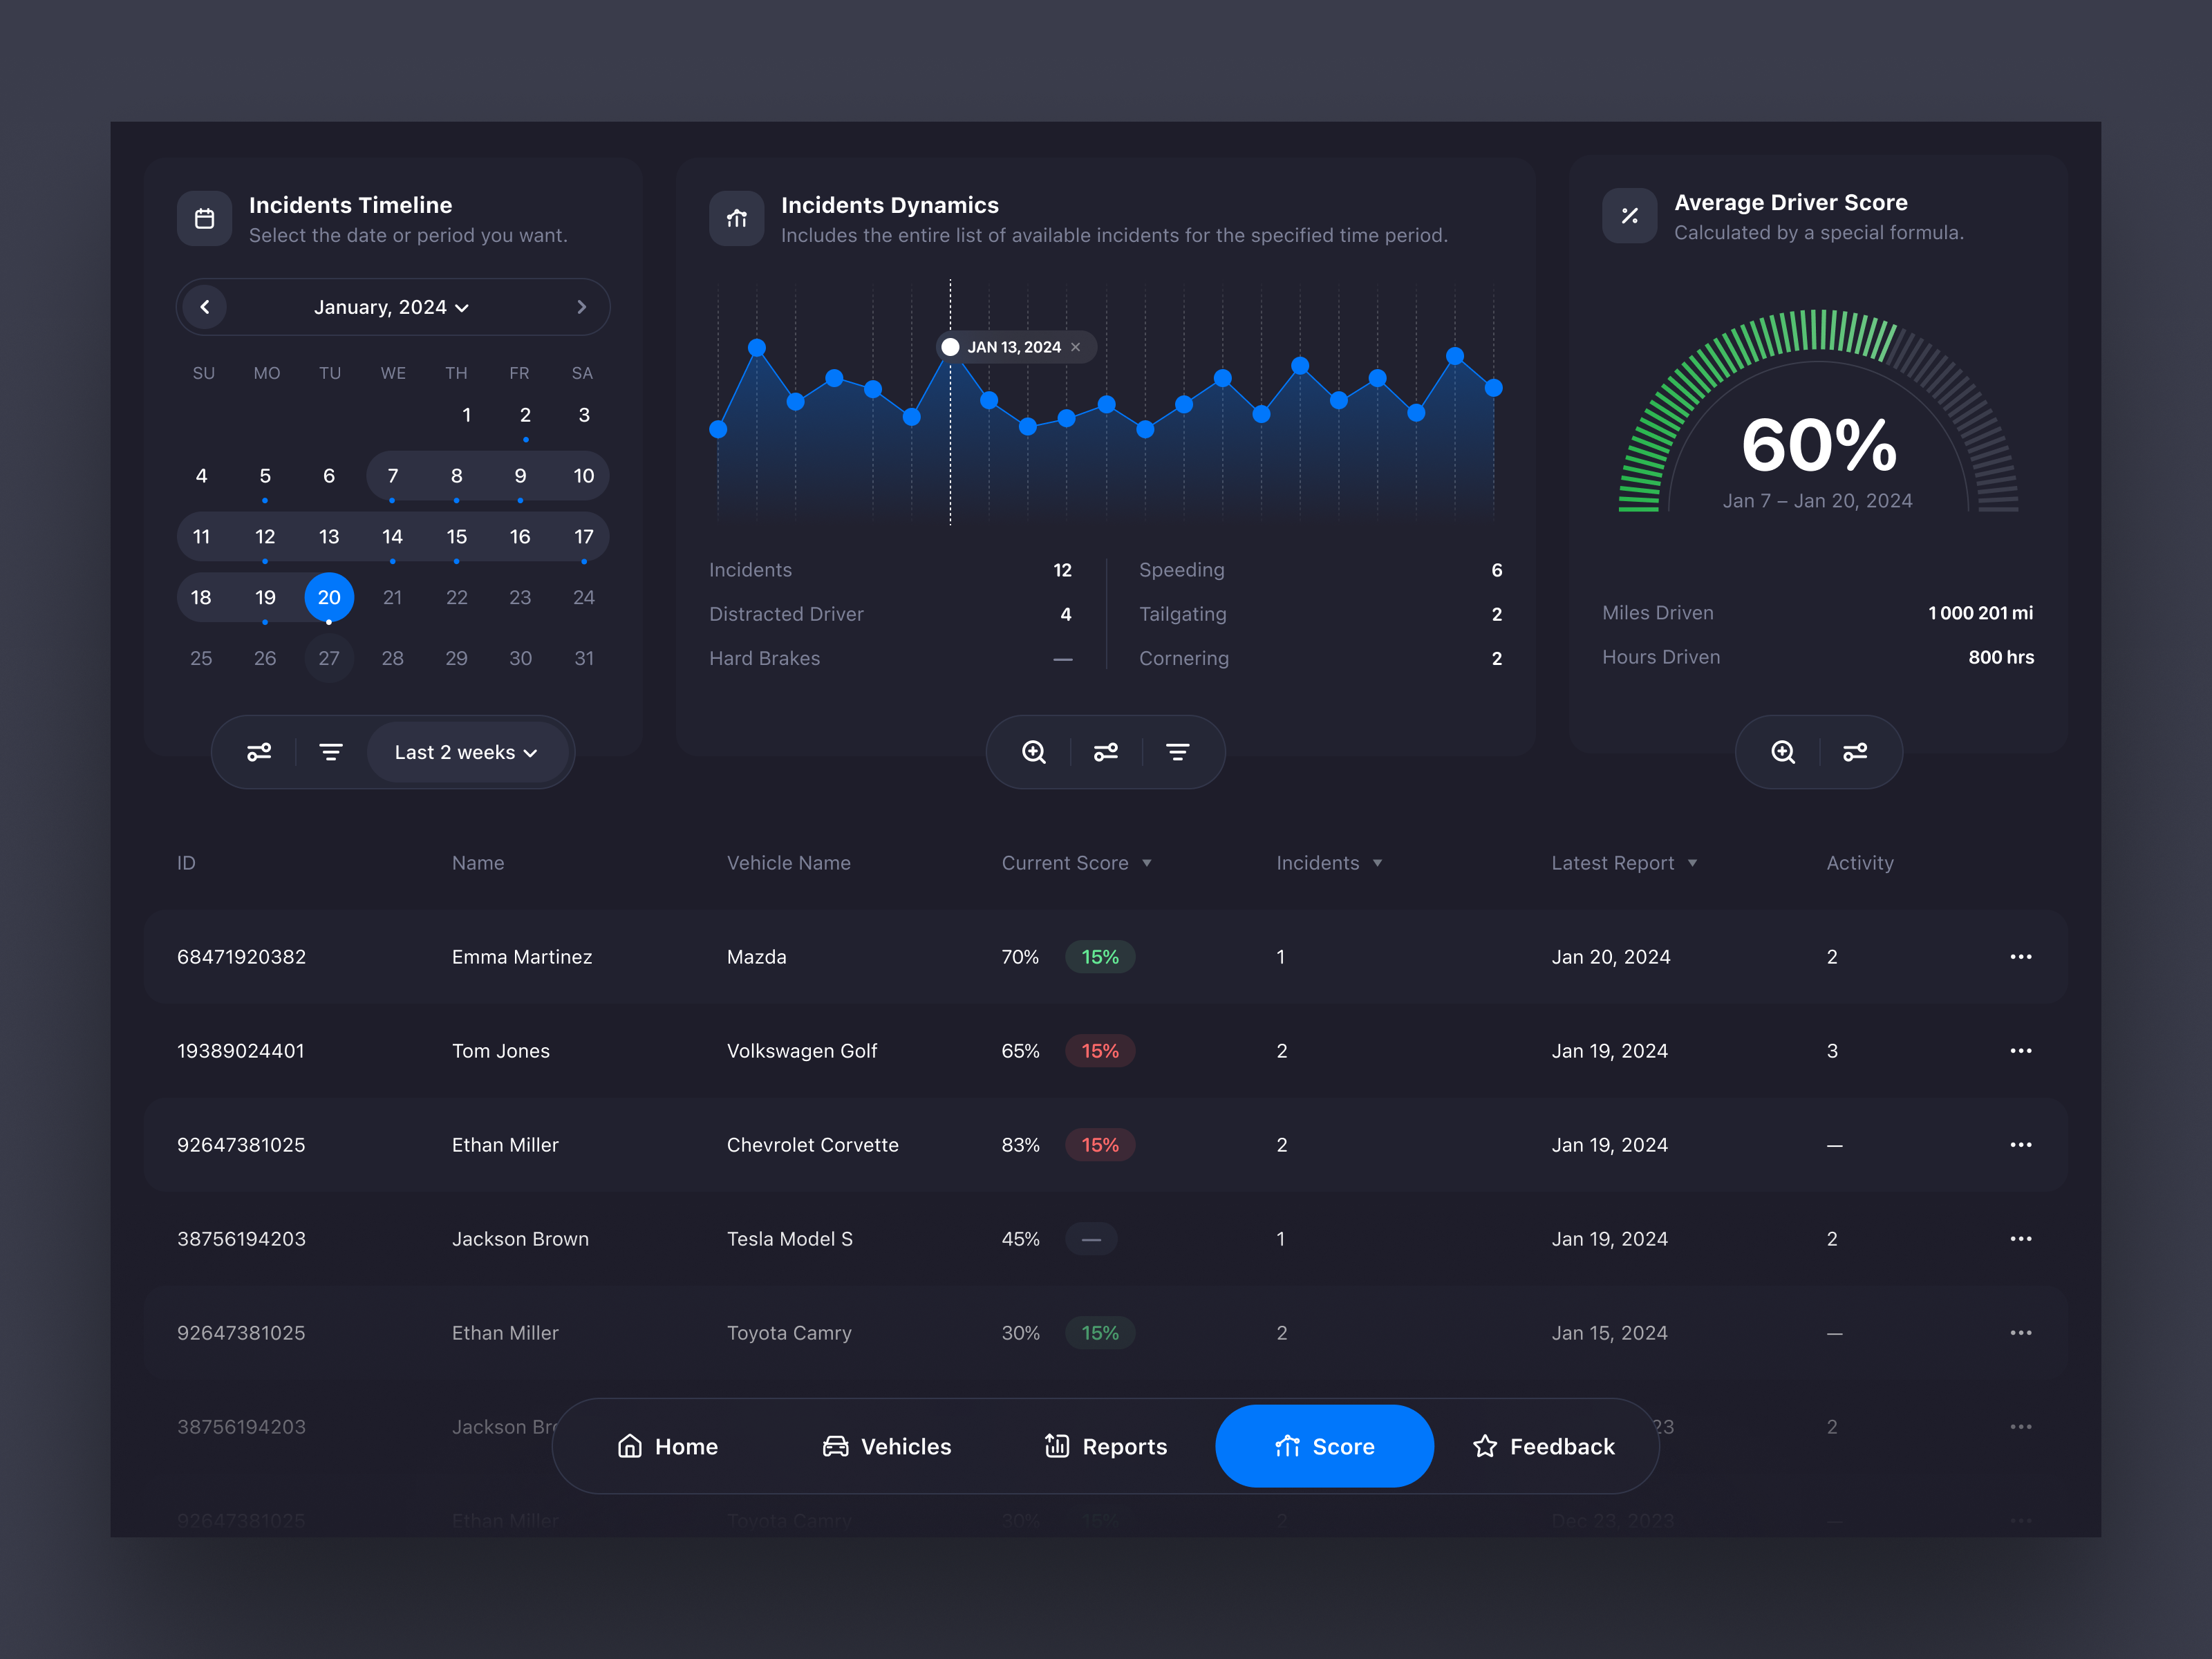Viewport: 2212px width, 1659px height.
Task: Select January 20 on the calendar
Action: (329, 597)
